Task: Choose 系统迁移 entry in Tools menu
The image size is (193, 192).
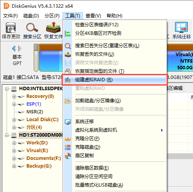Action: tap(114, 122)
